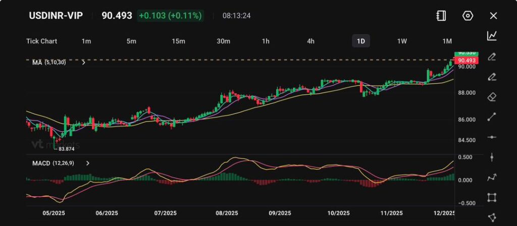Screen dimensions: 517x226
Task: Select the vertical line tool
Action: (492, 157)
